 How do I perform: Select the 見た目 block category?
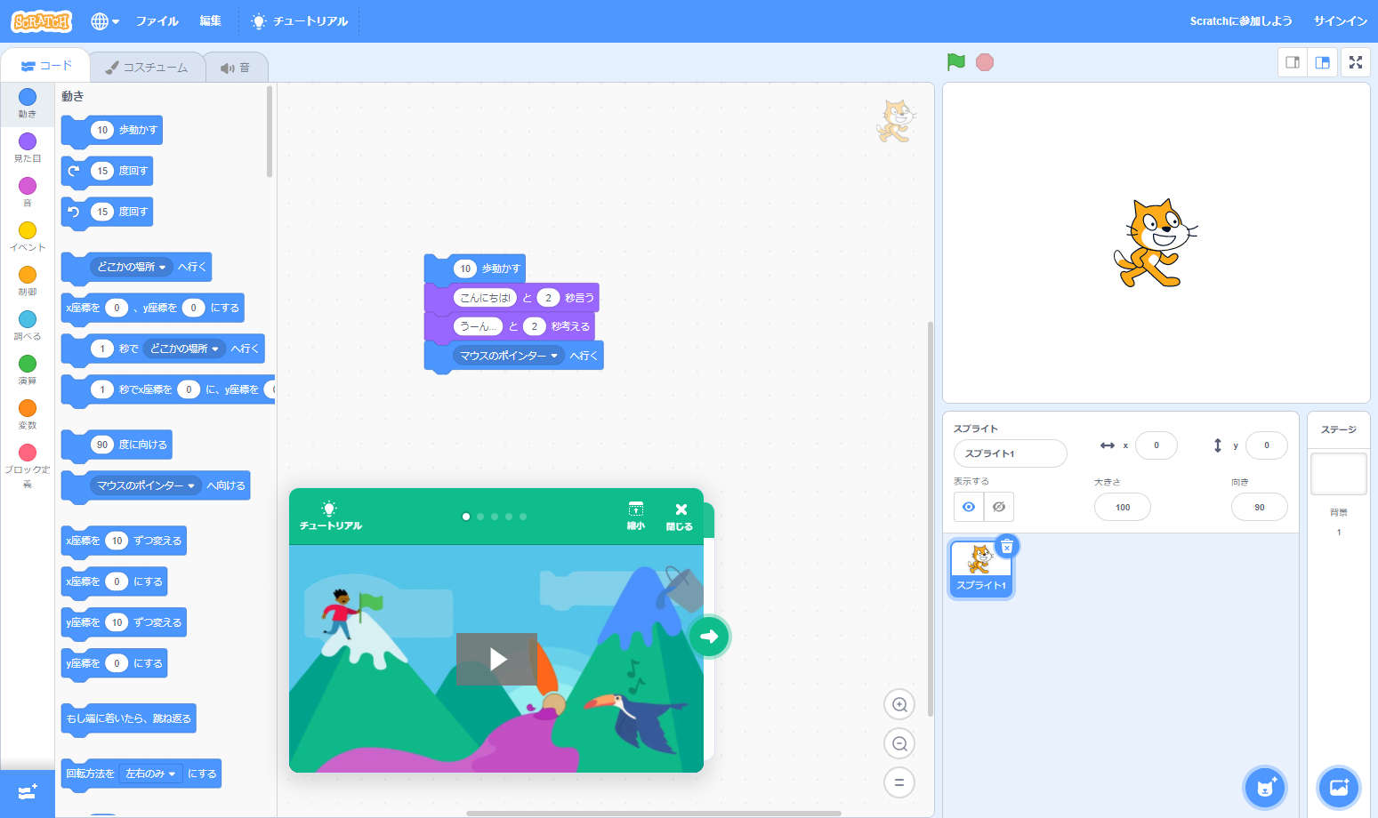pyautogui.click(x=27, y=145)
